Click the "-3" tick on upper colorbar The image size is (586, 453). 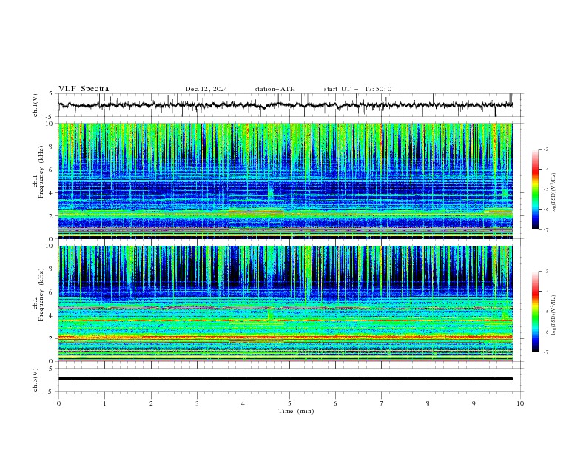(x=546, y=149)
